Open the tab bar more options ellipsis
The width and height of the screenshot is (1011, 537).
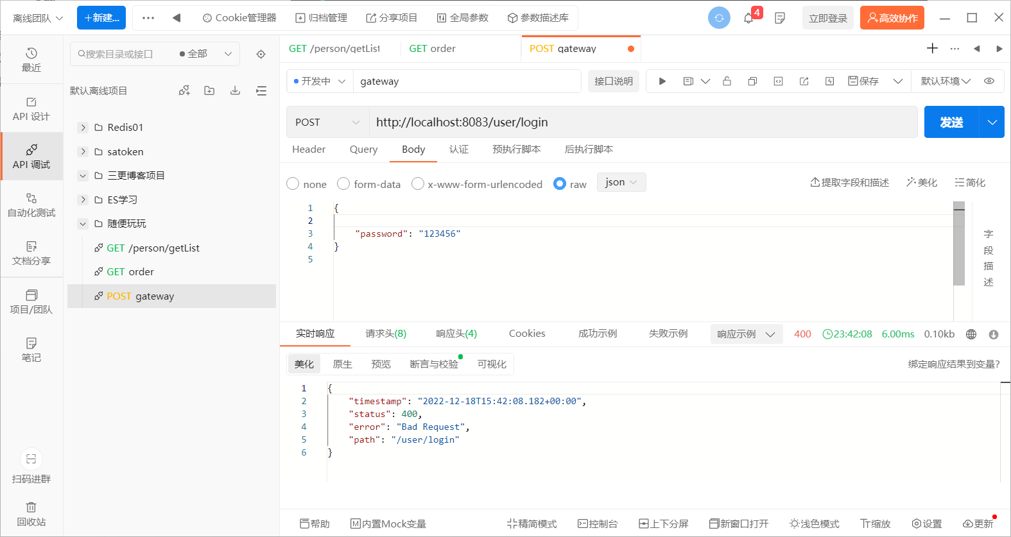click(x=955, y=49)
